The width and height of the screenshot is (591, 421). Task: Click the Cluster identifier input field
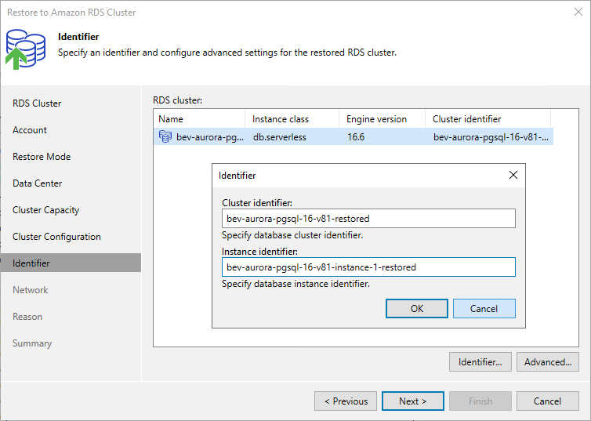tap(368, 219)
